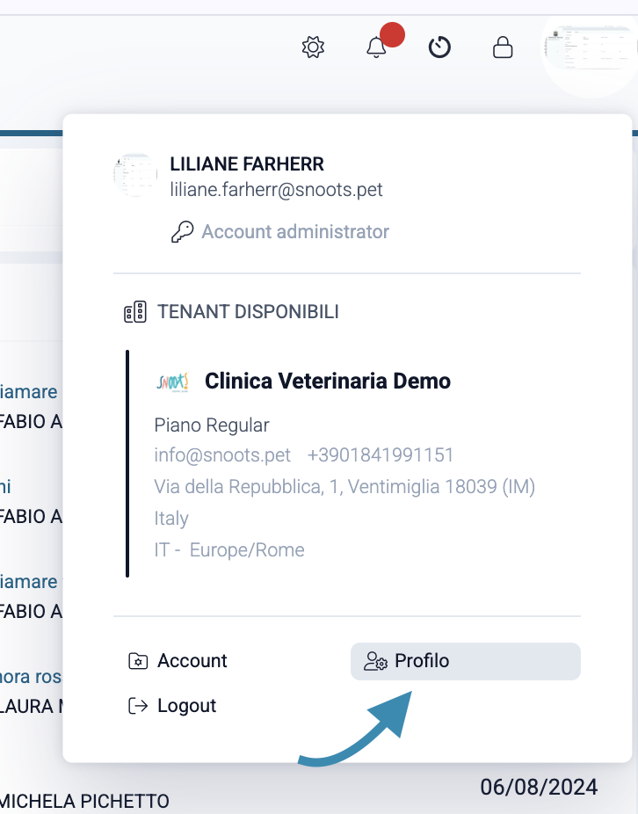638x814 pixels.
Task: Click the Logout arrow icon
Action: tap(138, 706)
